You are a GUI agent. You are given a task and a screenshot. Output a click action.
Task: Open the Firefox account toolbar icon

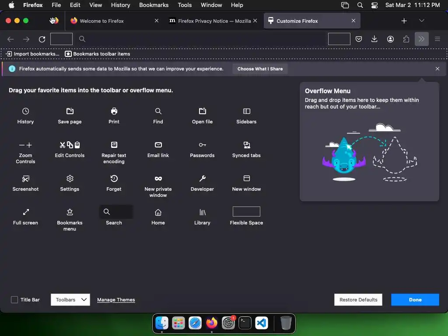390,39
